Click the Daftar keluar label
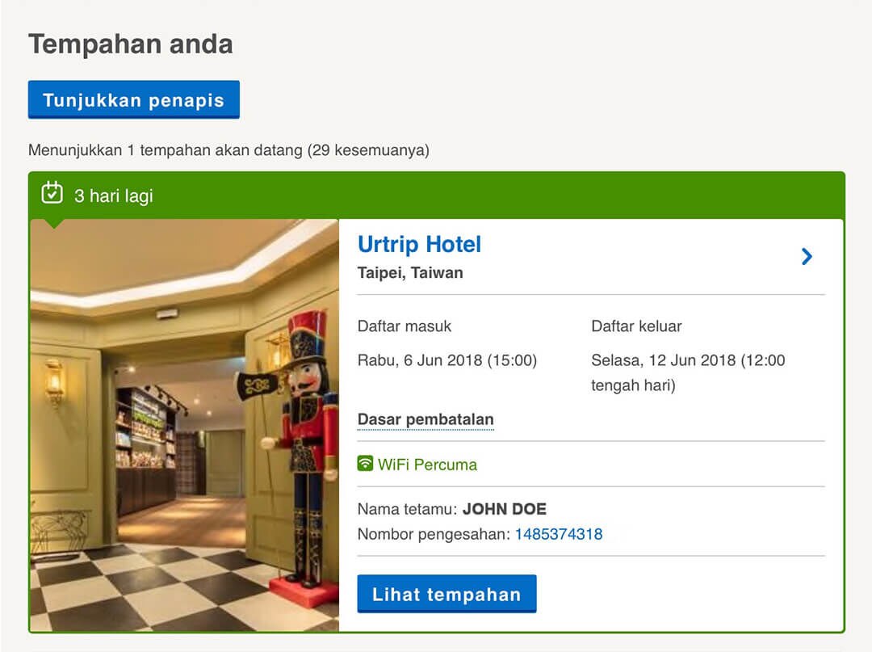 [636, 326]
